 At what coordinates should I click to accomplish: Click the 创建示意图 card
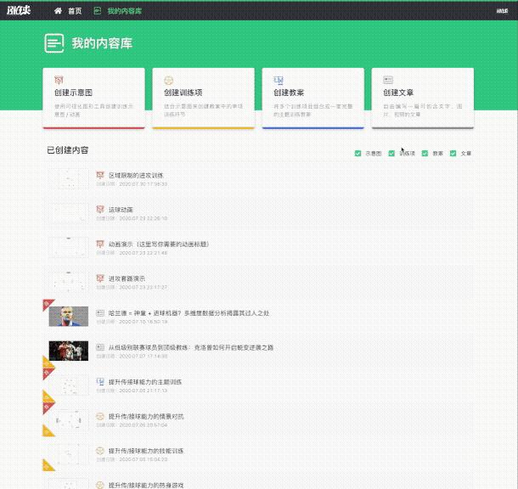click(x=93, y=98)
